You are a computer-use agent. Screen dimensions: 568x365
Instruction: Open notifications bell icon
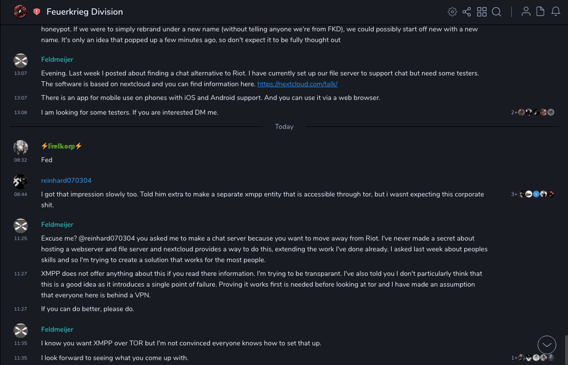tap(556, 12)
